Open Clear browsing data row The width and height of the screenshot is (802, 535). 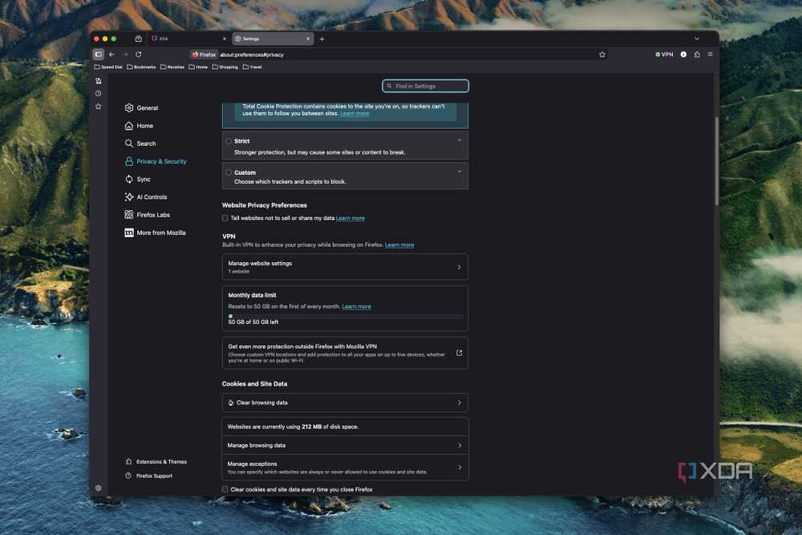tap(345, 403)
